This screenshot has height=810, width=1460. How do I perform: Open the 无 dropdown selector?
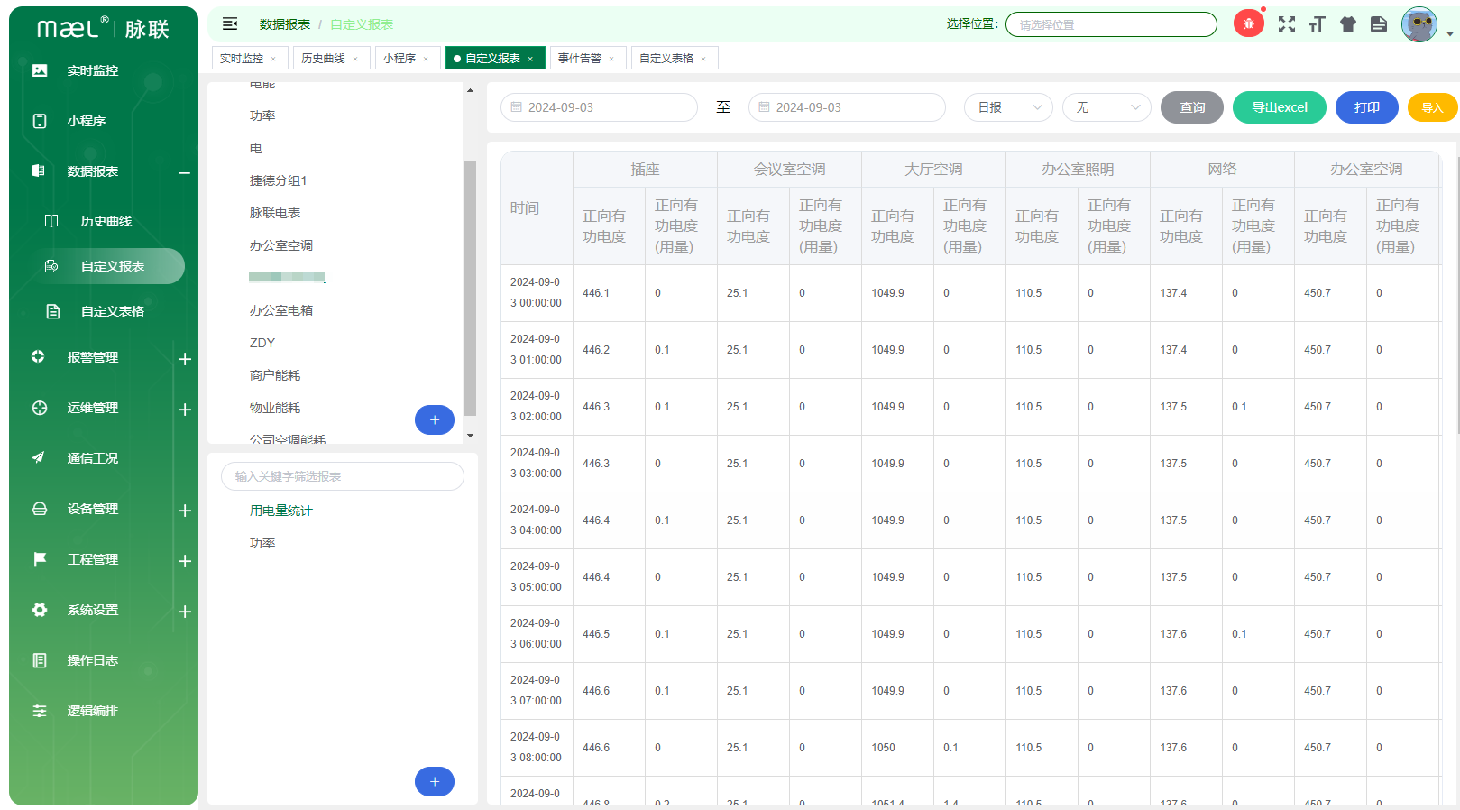click(1106, 107)
